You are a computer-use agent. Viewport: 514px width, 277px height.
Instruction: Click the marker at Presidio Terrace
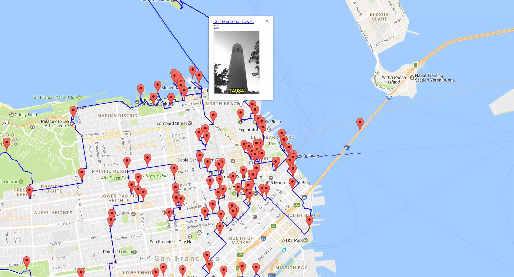point(29,192)
